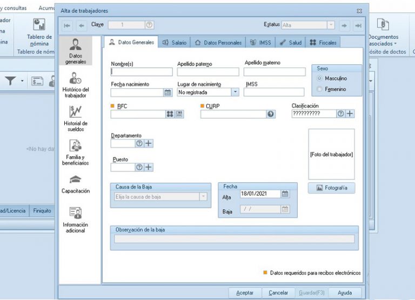The height and width of the screenshot is (300, 415).
Task: Click the Aceptar button
Action: click(x=245, y=292)
